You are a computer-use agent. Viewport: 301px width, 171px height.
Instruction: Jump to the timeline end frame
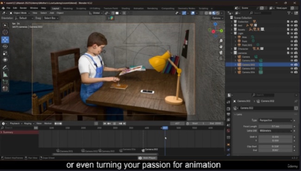(x=125, y=124)
